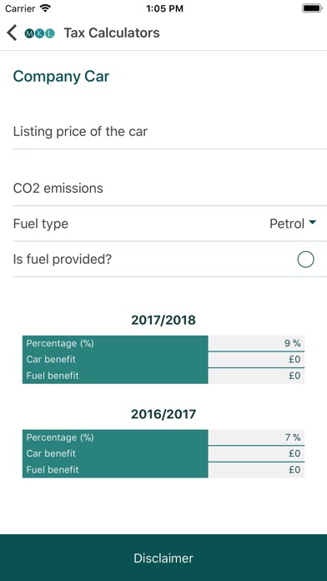The height and width of the screenshot is (581, 327).
Task: Tap the back chevron arrow
Action: (12, 33)
